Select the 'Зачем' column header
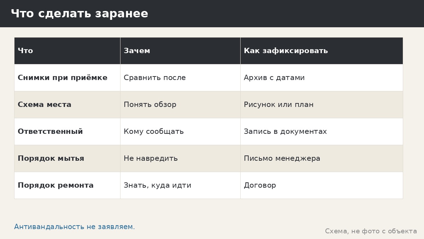Image resolution: width=424 pixels, height=239 pixels. [180, 51]
